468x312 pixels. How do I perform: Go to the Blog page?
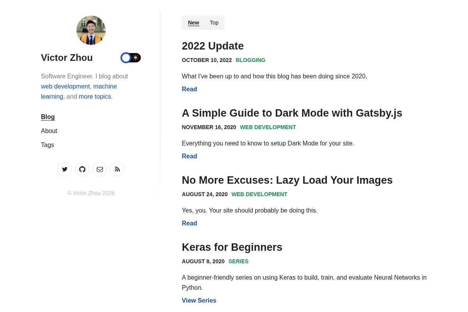click(48, 117)
